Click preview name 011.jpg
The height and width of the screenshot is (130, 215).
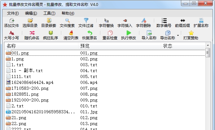(89, 112)
